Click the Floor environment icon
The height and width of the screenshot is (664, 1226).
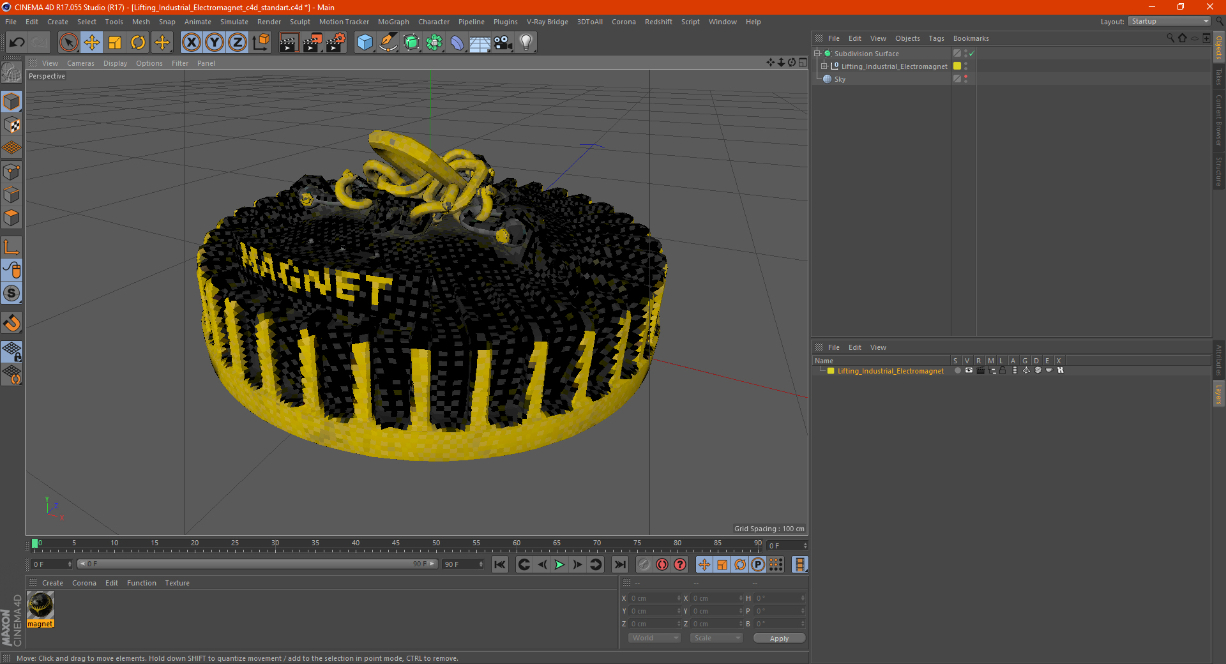(480, 43)
